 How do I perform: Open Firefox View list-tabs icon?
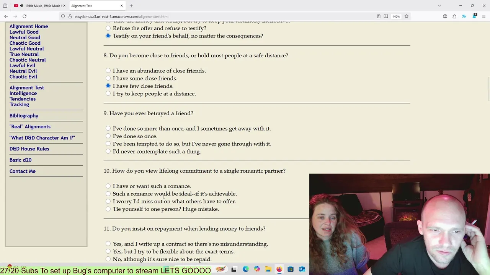click(x=5, y=6)
